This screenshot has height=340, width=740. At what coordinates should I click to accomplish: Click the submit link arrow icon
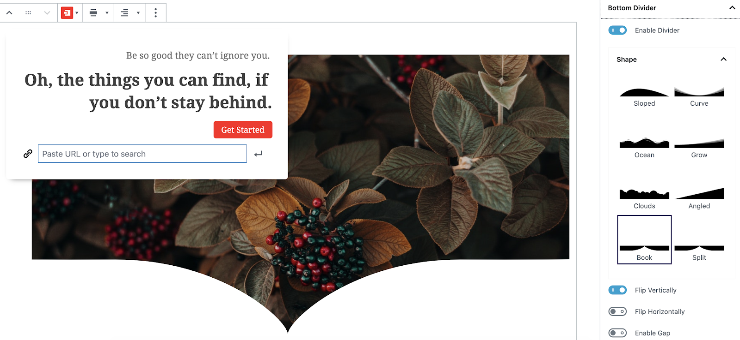tap(259, 154)
